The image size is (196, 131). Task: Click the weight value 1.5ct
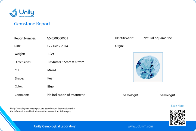coord(51,54)
